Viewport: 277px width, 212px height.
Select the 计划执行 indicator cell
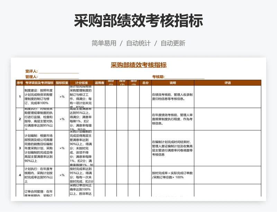pyautogui.click(x=39, y=175)
